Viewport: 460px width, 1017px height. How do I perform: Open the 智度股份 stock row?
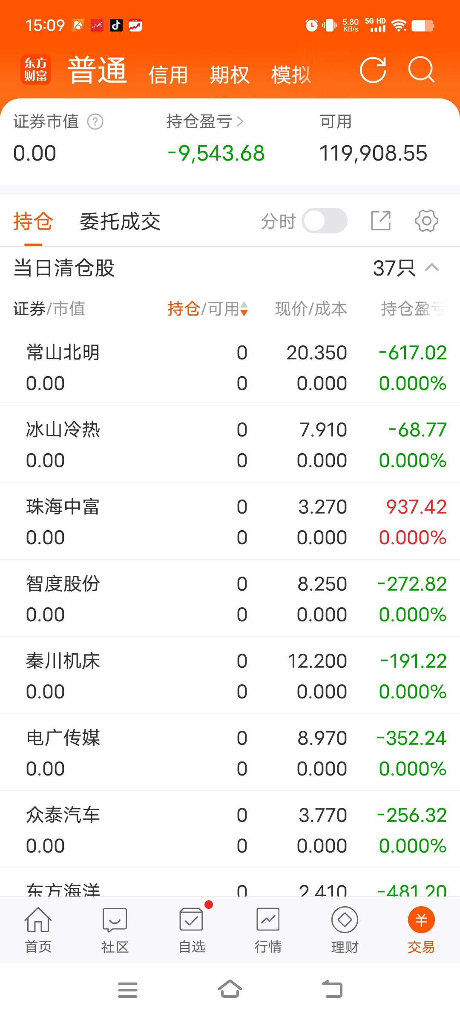[230, 598]
